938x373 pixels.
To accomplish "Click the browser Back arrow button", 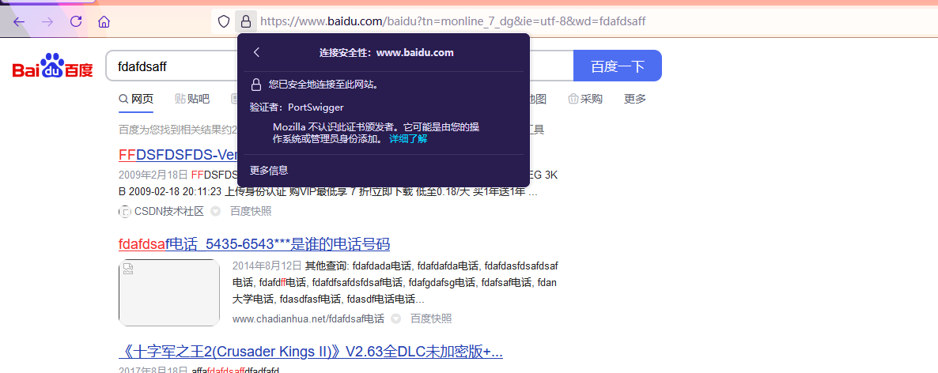I will [x=19, y=21].
